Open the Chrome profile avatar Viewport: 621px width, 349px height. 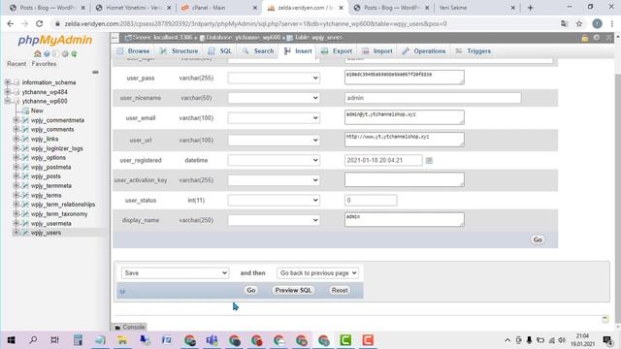[598, 23]
